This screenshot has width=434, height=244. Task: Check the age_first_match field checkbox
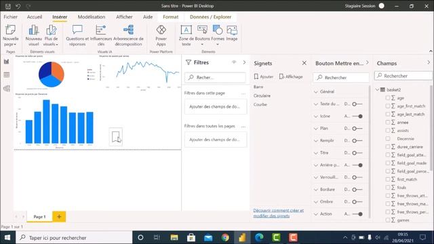388,106
